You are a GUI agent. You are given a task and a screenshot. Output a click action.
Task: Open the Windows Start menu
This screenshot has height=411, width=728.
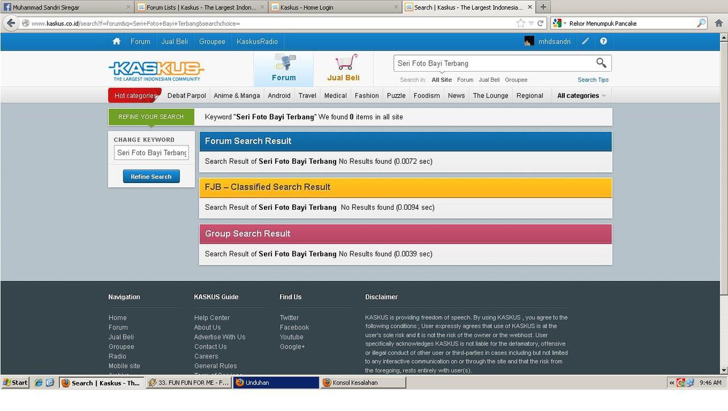point(15,383)
